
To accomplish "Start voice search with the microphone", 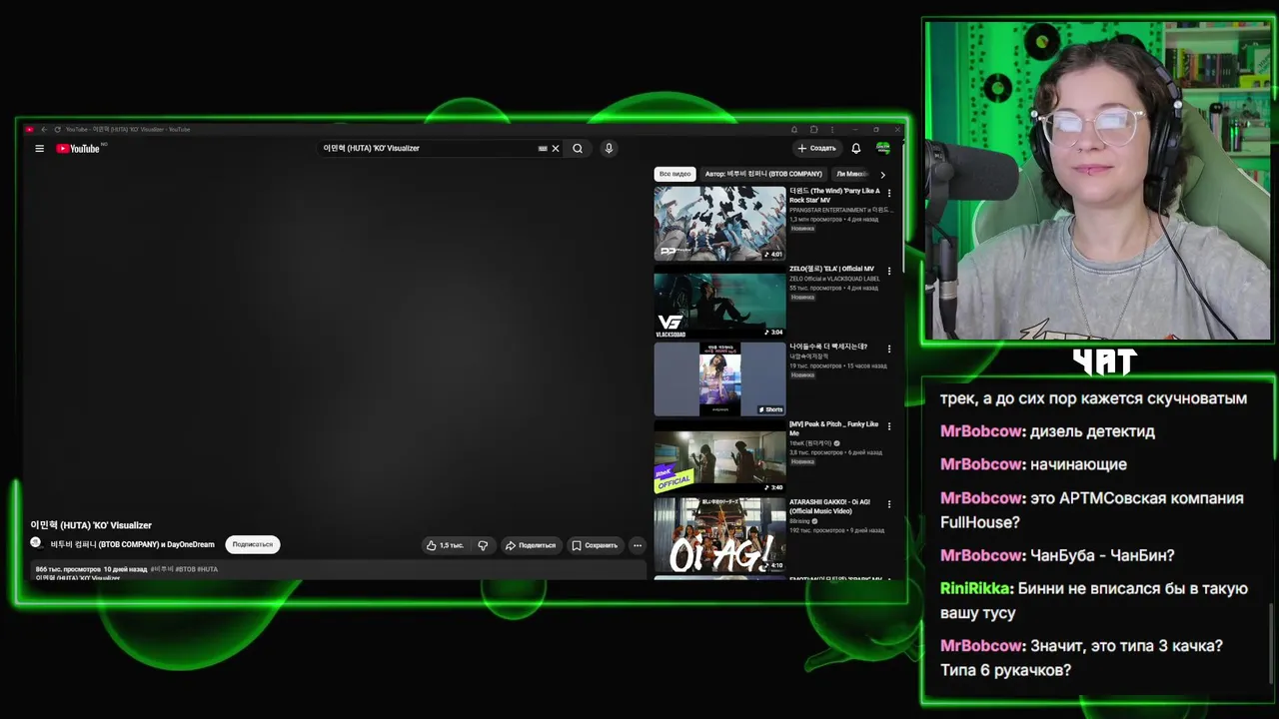I will click(x=609, y=149).
